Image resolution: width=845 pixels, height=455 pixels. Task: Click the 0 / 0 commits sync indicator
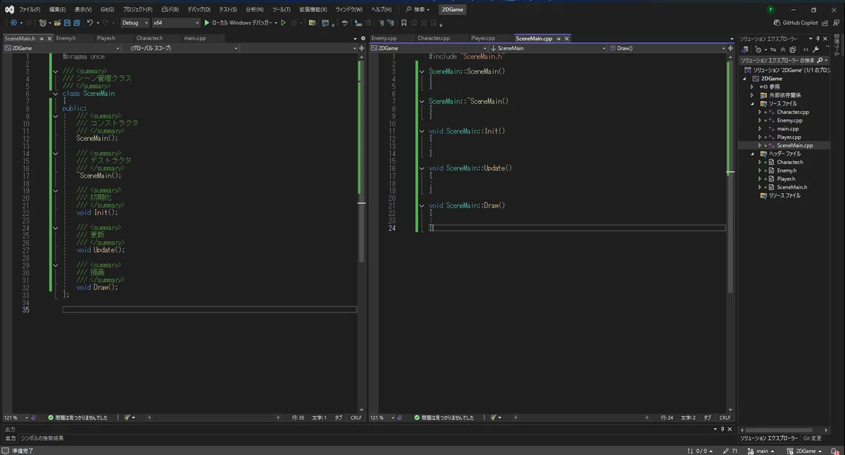pyautogui.click(x=700, y=451)
